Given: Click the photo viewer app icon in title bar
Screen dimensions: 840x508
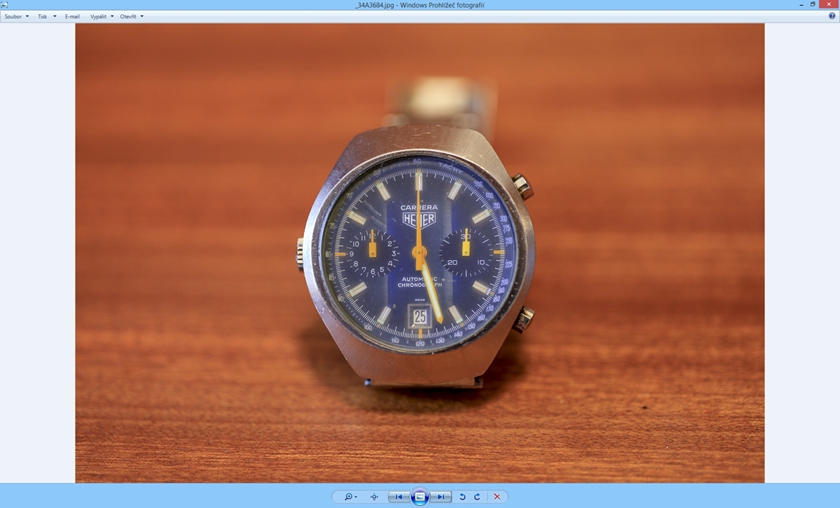Looking at the screenshot, I should pyautogui.click(x=4, y=5).
